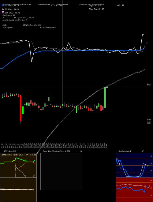Image resolution: width=153 pixels, height=202 pixels.
Task: Click the 'MACD: 34.88, 34.77, 0.11 D' readout
Action: (15, 20)
